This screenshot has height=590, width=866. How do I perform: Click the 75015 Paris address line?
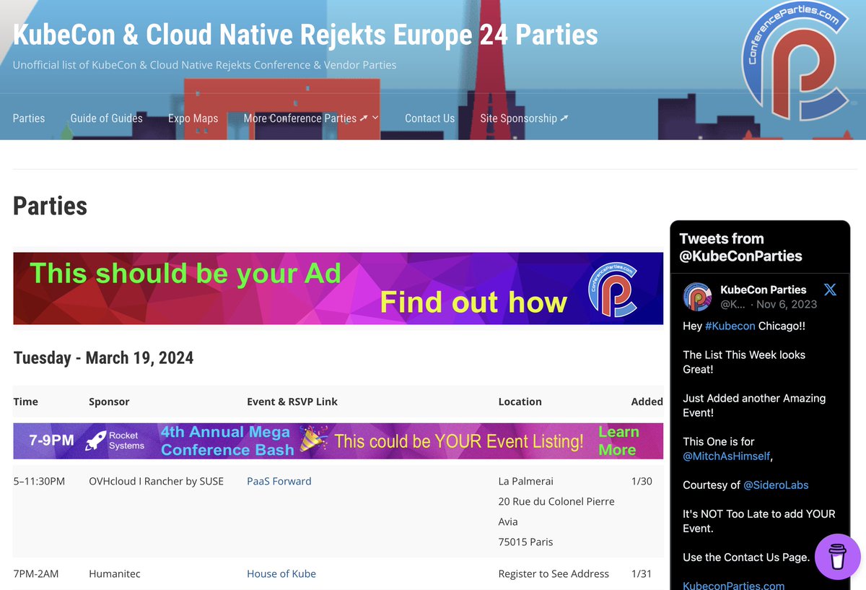[x=525, y=542]
